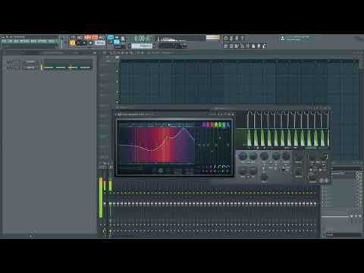Viewport: 364px width, 273px height.
Task: Open the OPTIONS menu
Action: 42,41
